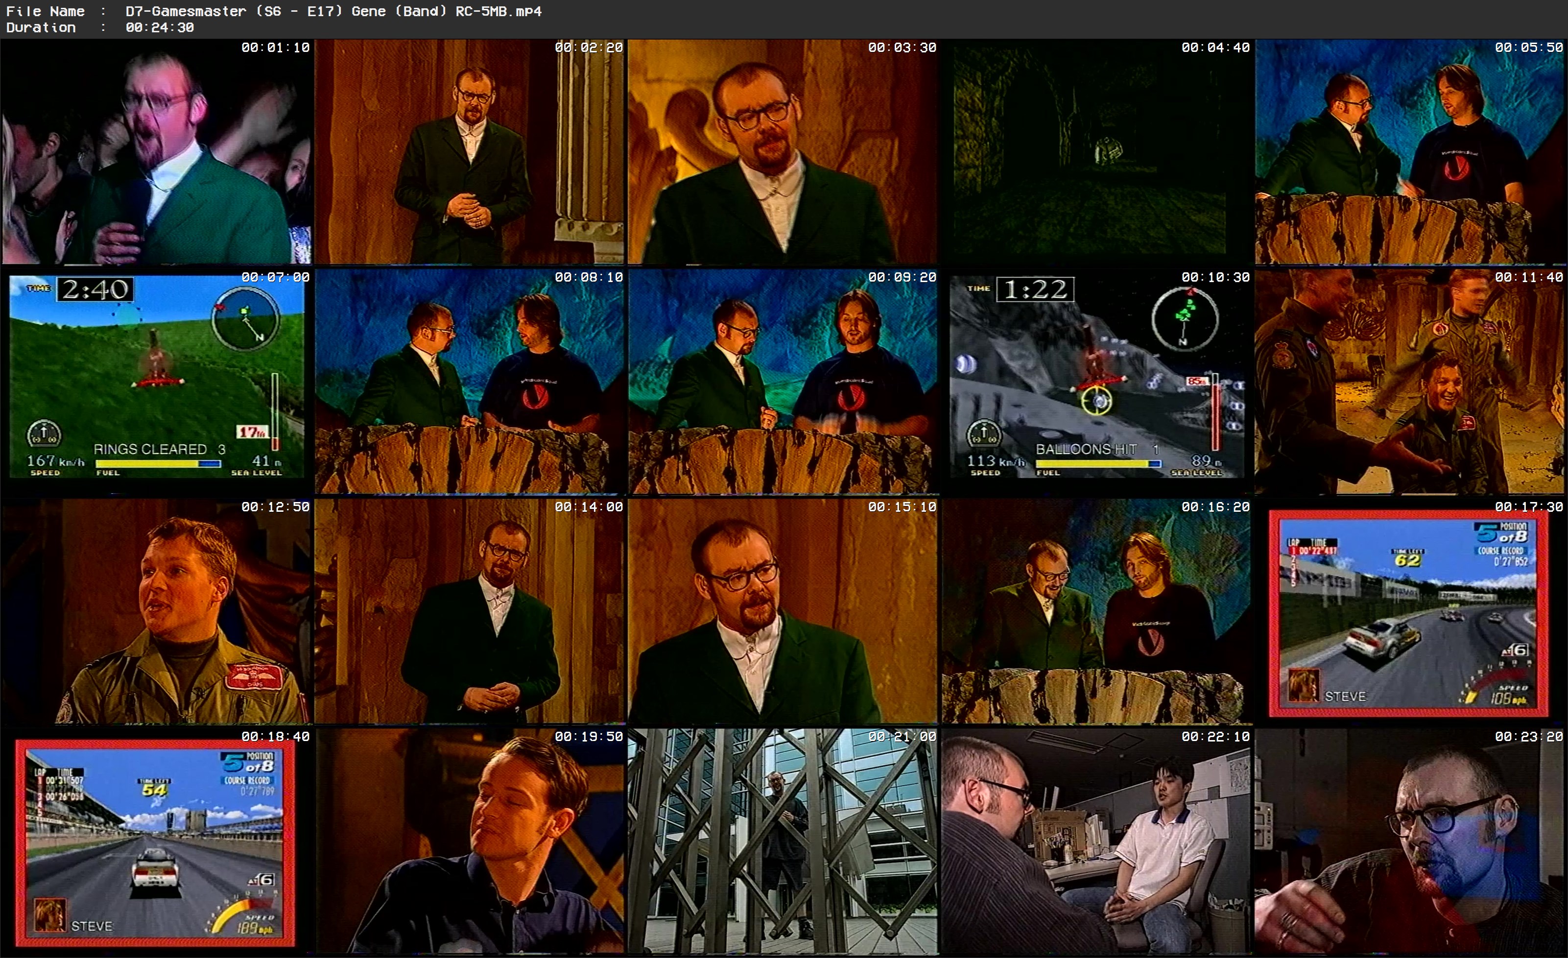Click the Rings Cleared gameplay frame
Viewport: 1568px width, 958px height.
pyautogui.click(x=157, y=381)
